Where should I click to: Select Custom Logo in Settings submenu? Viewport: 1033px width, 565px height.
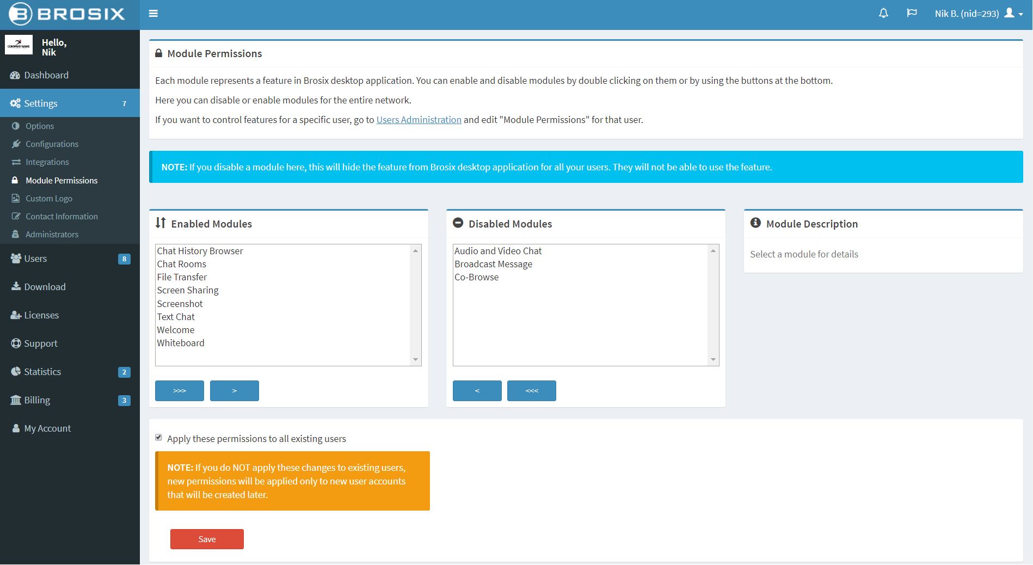click(49, 199)
